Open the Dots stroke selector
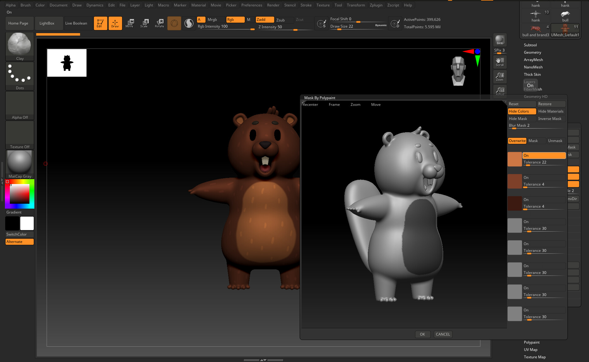The width and height of the screenshot is (589, 362). 20,76
